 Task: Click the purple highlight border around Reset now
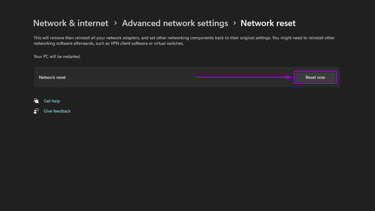pyautogui.click(x=315, y=71)
